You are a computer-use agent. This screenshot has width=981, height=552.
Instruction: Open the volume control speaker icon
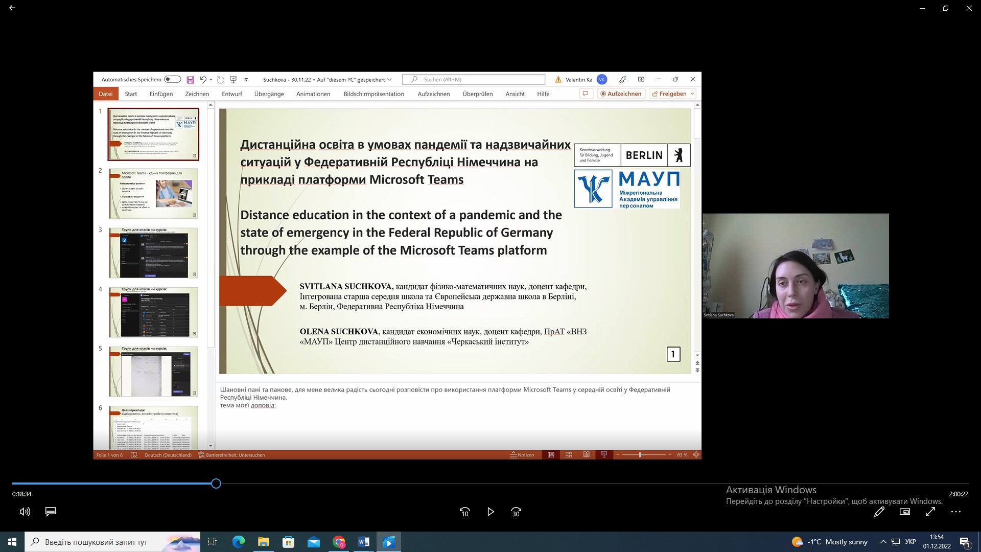tap(25, 512)
